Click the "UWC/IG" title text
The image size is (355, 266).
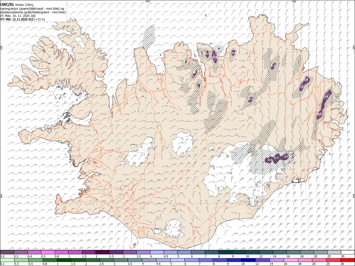pos(7,4)
